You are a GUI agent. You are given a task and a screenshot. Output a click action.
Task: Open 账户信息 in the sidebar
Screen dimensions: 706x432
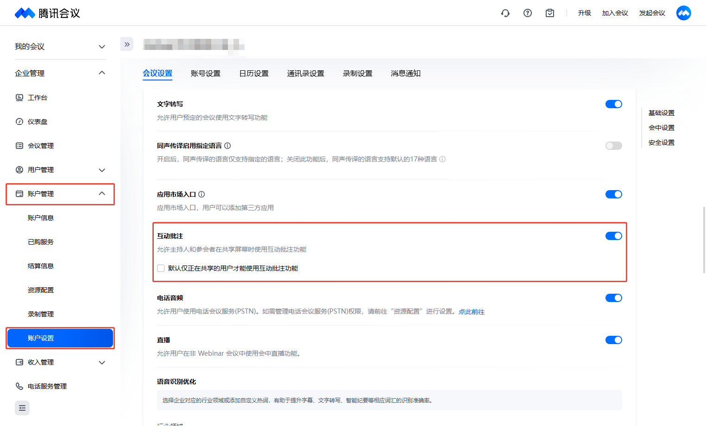[x=41, y=218]
